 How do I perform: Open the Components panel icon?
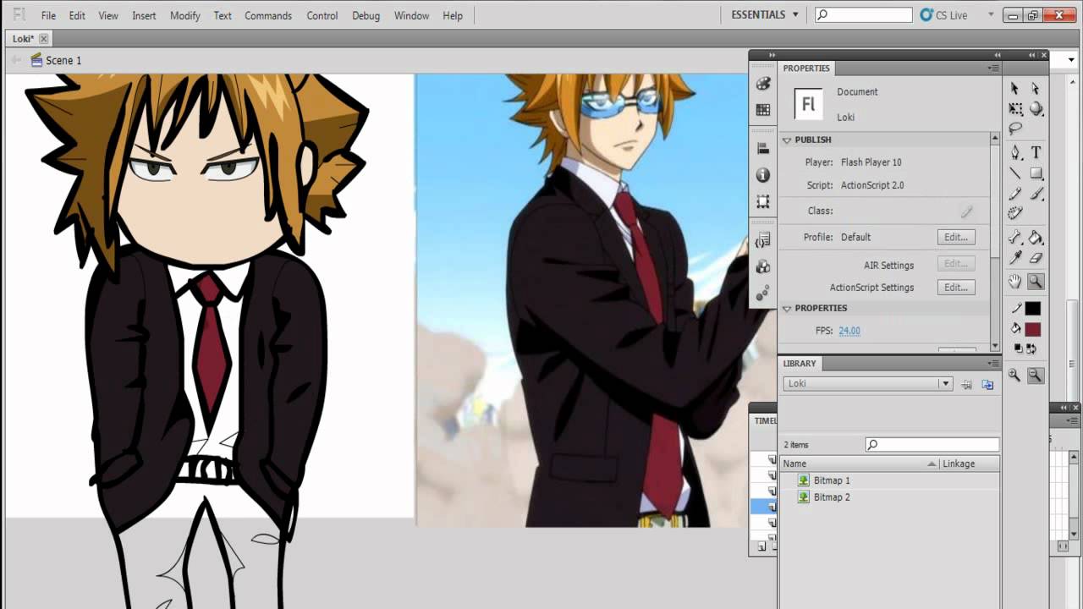(763, 266)
